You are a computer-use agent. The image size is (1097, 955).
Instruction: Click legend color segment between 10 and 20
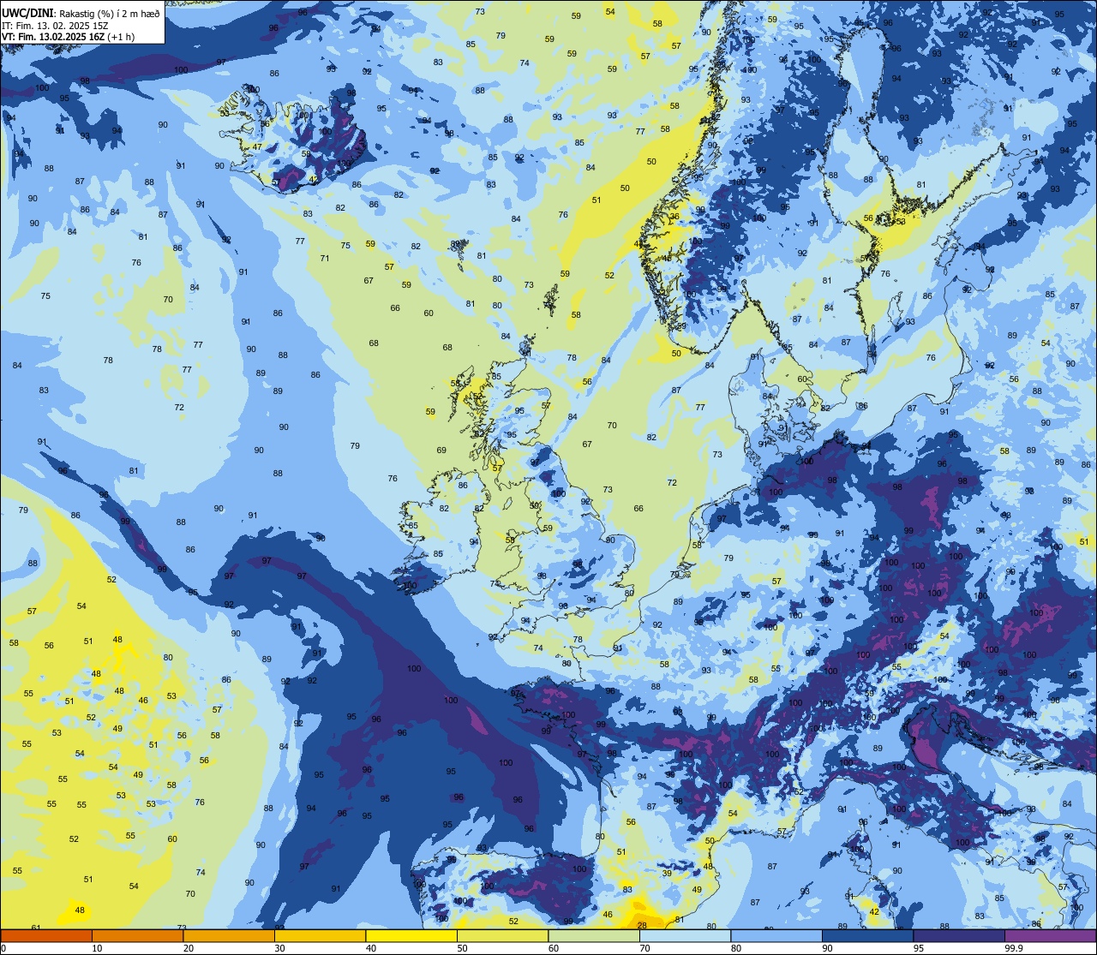tap(137, 935)
